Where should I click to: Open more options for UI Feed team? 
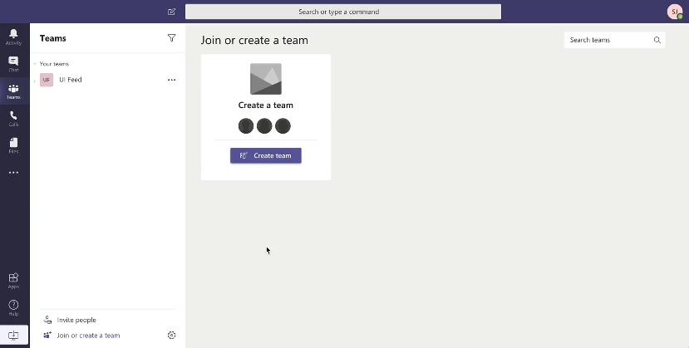[x=172, y=80]
